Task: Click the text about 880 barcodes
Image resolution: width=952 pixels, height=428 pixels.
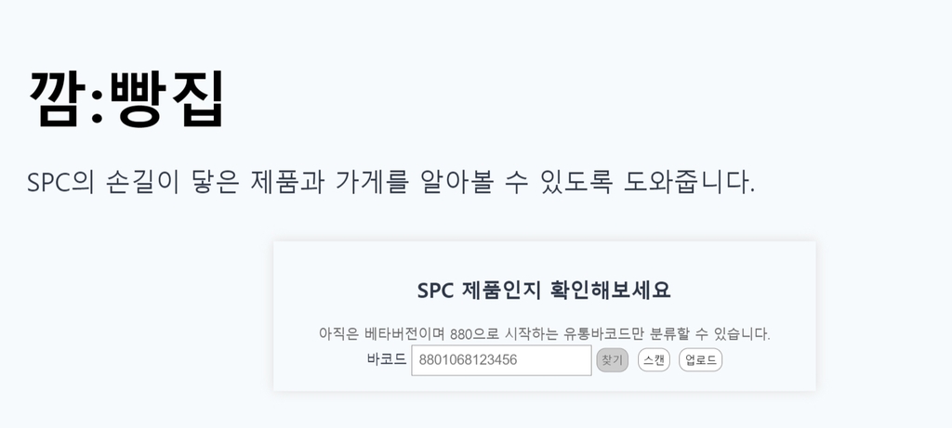Action: pyautogui.click(x=544, y=333)
